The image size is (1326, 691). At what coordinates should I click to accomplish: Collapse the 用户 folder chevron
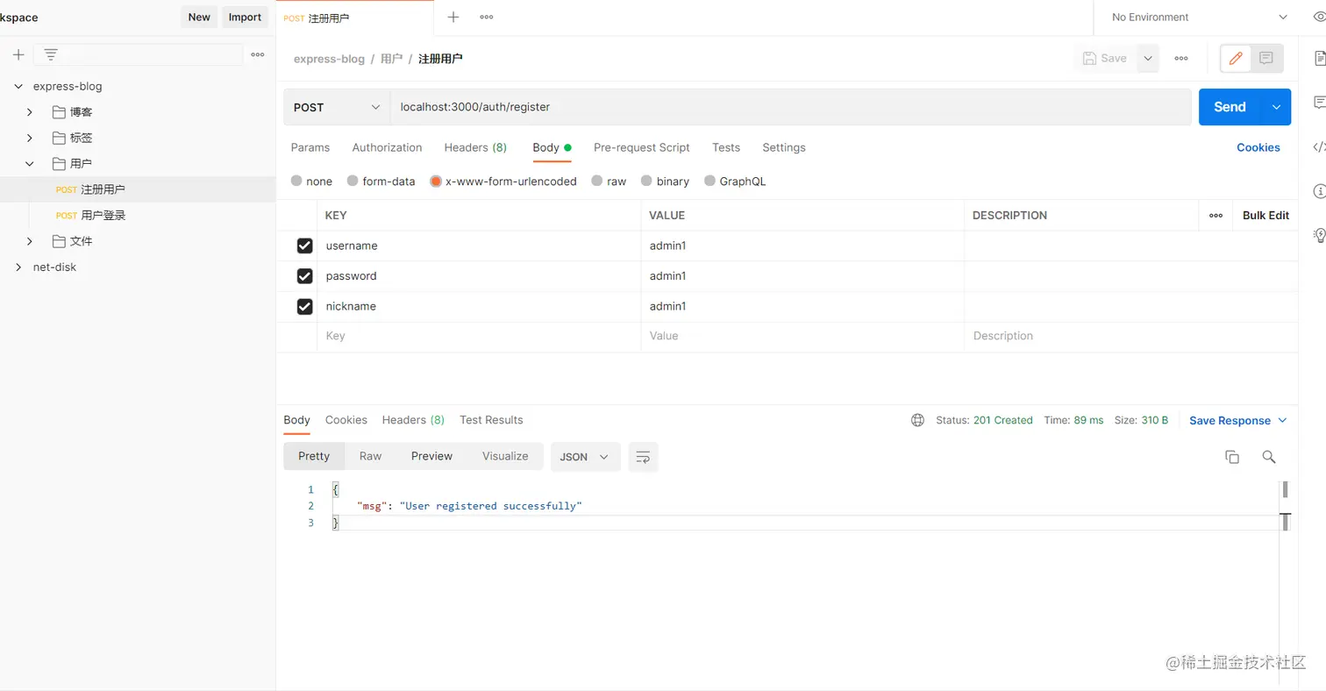(30, 163)
